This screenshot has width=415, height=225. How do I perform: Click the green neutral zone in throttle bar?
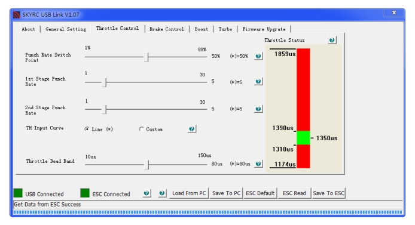(303, 138)
